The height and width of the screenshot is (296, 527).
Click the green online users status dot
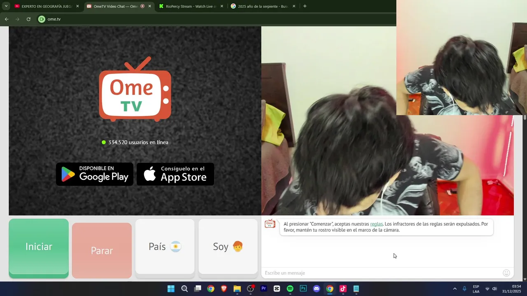point(104,142)
